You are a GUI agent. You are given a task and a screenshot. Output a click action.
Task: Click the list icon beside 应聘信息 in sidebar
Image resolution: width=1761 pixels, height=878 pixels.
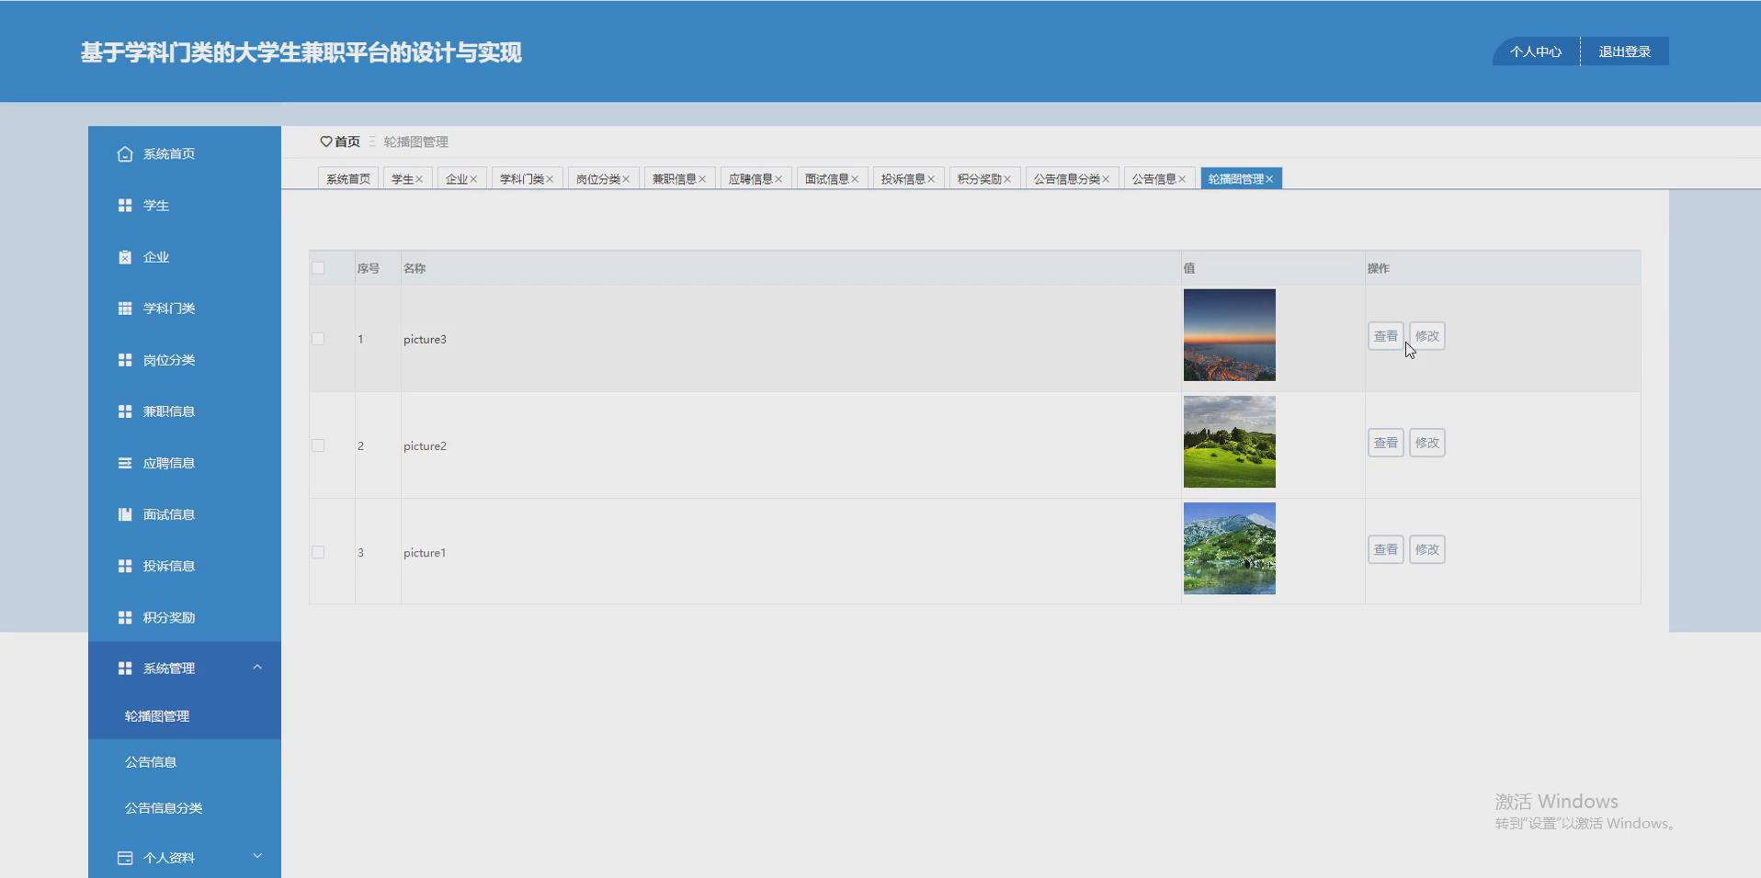125,463
